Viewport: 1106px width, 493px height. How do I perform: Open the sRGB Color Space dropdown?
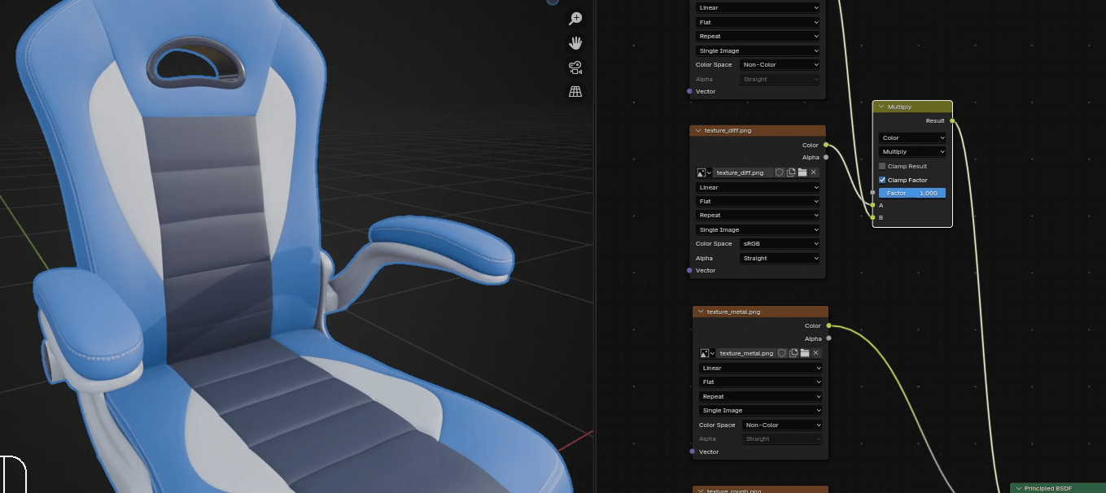pyautogui.click(x=780, y=243)
